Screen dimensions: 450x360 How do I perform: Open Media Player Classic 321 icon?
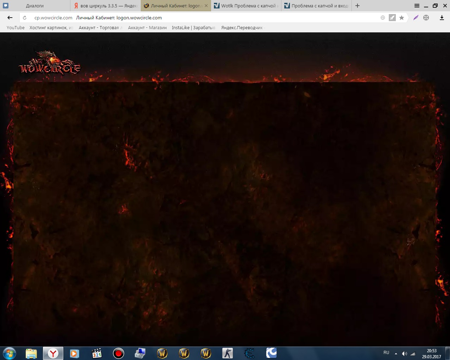click(96, 353)
